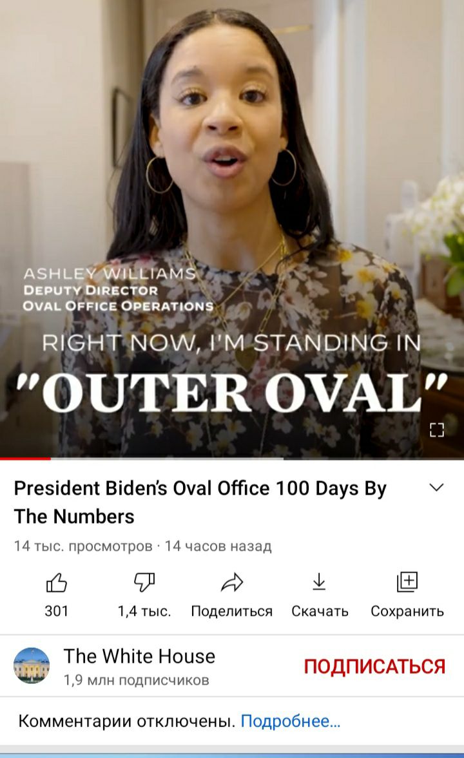Open The White House channel name
Viewport: 464px width, 758px height.
coord(139,656)
